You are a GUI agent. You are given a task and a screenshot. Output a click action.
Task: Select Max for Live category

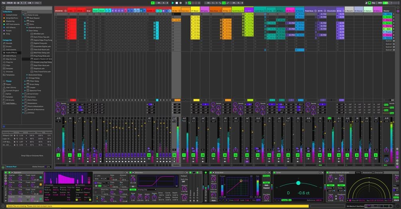tap(11, 59)
